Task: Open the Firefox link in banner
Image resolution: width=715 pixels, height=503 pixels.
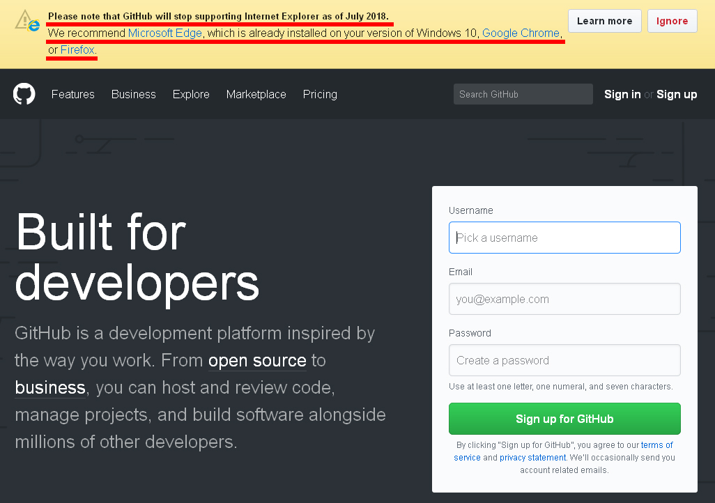Action: (x=77, y=49)
